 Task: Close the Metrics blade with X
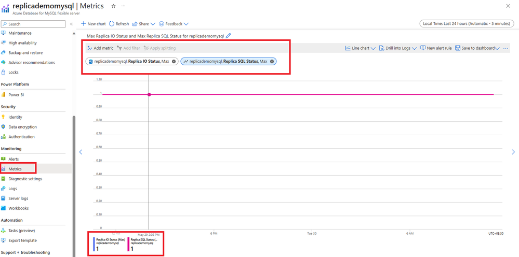(x=508, y=6)
